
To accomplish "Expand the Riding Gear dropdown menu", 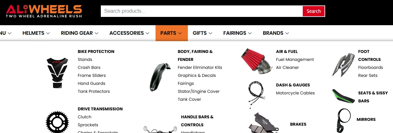I will click(x=80, y=33).
